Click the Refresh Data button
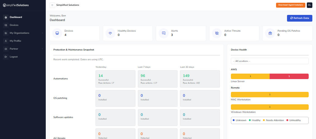Screen dimensions: 316x139 click(300, 18)
